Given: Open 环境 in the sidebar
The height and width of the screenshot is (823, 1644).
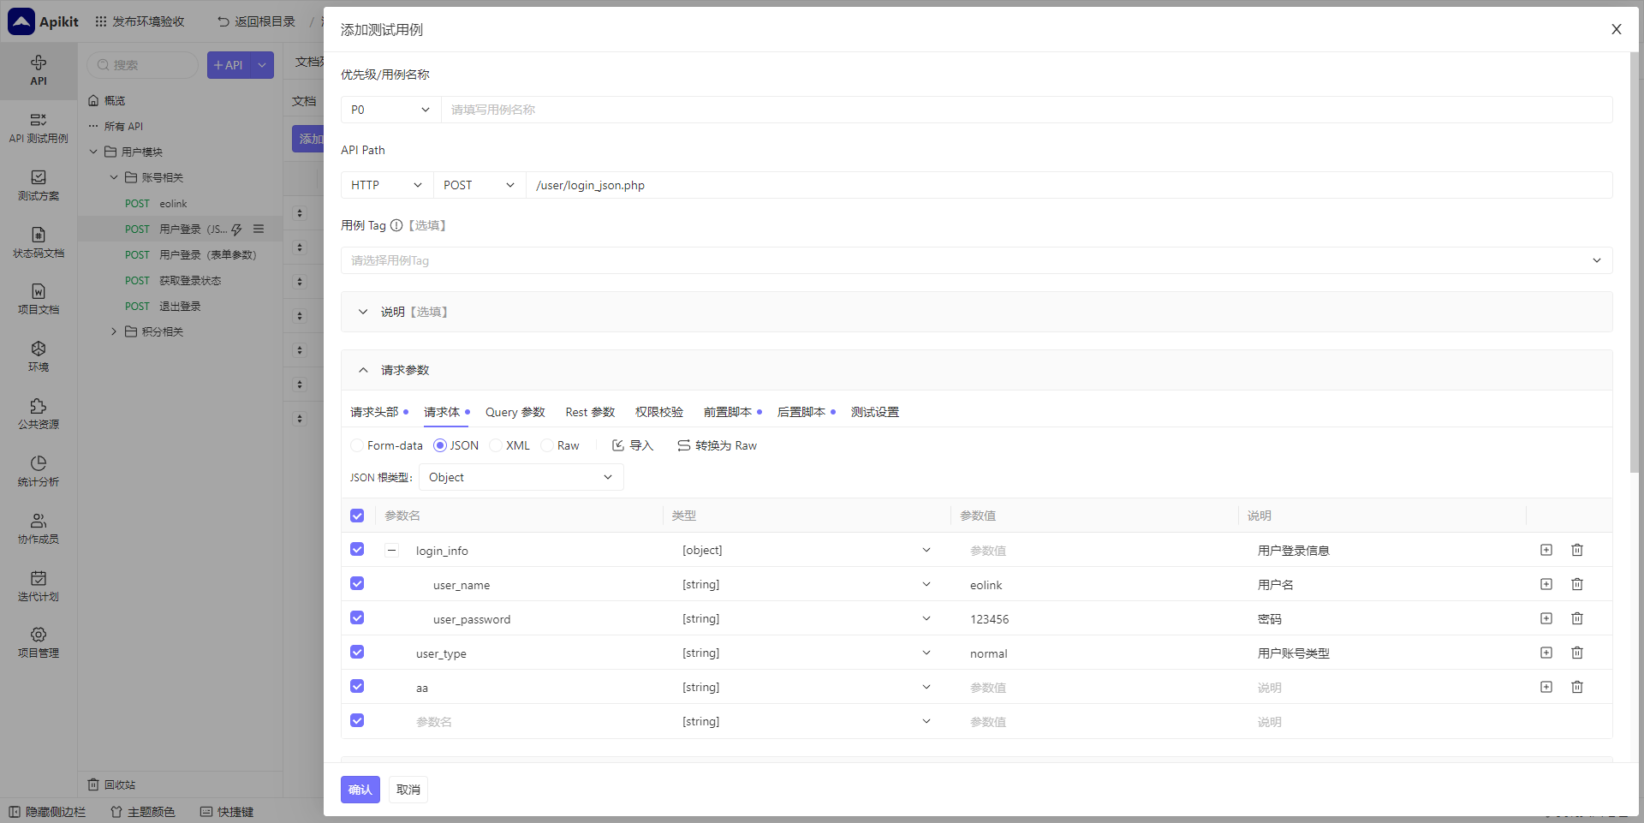Looking at the screenshot, I should (39, 356).
